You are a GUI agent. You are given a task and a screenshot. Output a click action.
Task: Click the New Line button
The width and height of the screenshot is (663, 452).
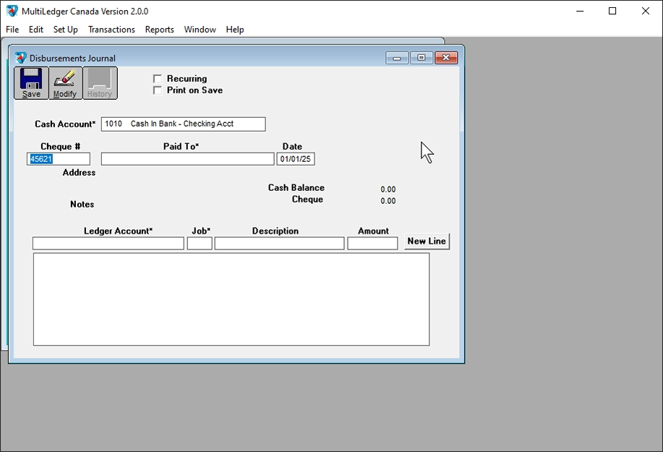[427, 241]
